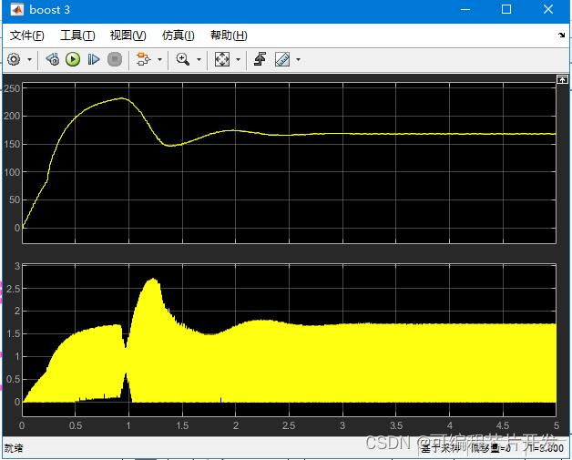572x460 pixels.
Task: Minimize the boost 3 window
Action: point(465,9)
